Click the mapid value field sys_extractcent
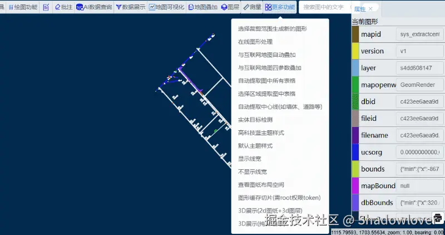The image size is (445, 235). [x=420, y=34]
